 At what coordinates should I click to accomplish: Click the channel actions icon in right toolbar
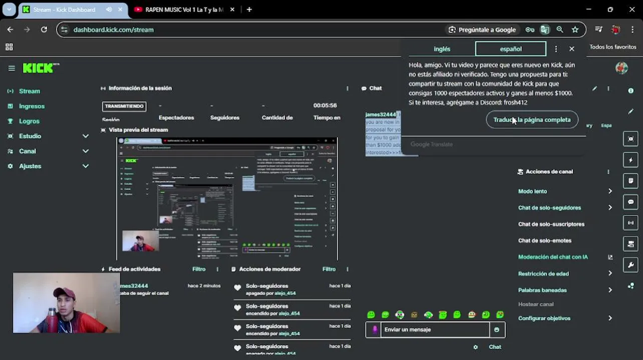click(630, 244)
